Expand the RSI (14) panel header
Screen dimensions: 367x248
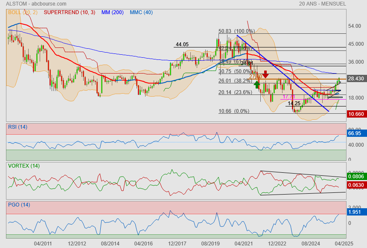[x=17, y=127]
